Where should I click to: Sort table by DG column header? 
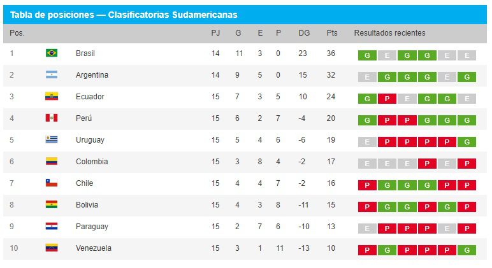point(304,33)
